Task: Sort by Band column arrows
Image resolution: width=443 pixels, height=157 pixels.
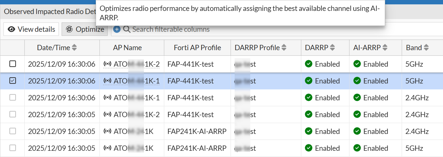Action: point(426,48)
